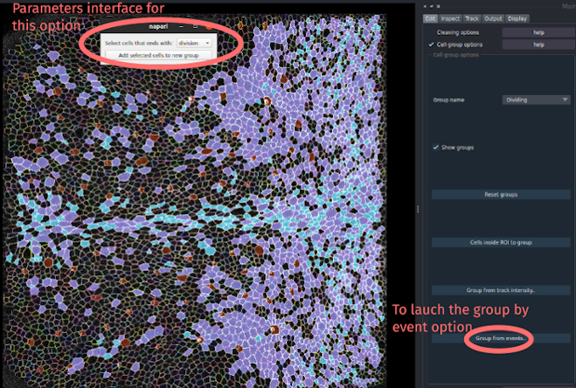Click Cells inside ROI to group
The height and width of the screenshot is (388, 576).
(x=500, y=242)
